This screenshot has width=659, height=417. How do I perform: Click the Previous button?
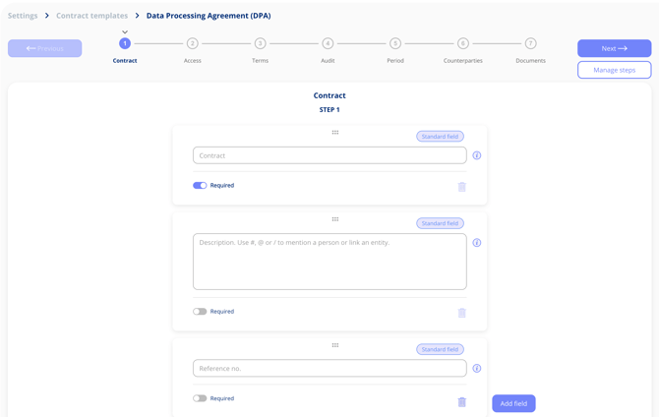44,48
